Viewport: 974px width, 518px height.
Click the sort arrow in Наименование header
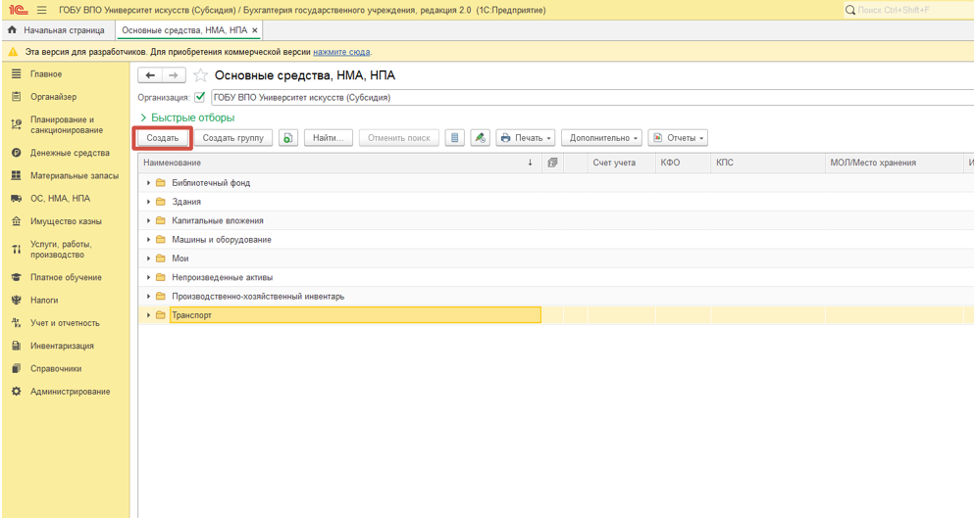(x=530, y=163)
